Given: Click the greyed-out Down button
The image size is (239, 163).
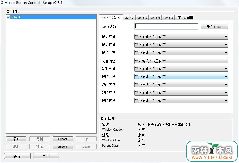Looking at the screenshot, I should tap(86, 147).
